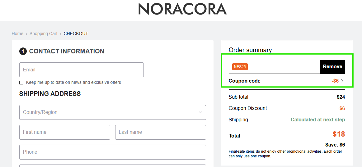The height and width of the screenshot is (167, 362).
Task: Click the Order summary heading
Action: [x=250, y=50]
